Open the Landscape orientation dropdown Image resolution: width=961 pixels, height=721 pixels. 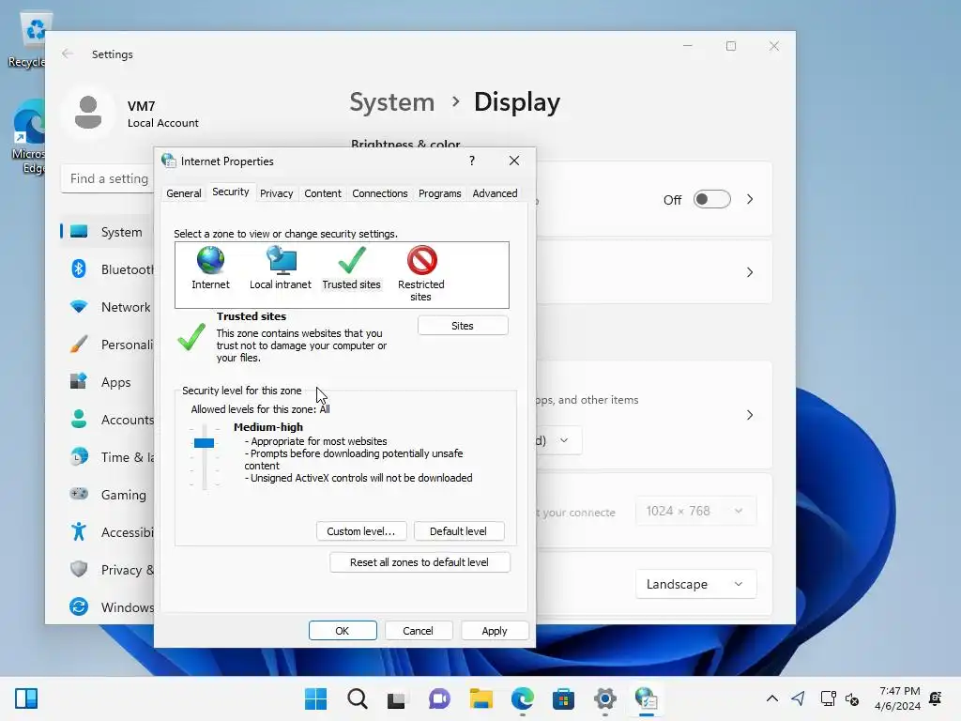[x=695, y=584]
